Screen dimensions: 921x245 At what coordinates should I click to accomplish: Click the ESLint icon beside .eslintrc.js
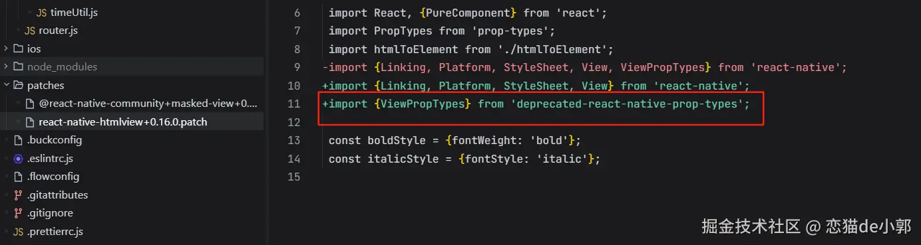click(18, 159)
